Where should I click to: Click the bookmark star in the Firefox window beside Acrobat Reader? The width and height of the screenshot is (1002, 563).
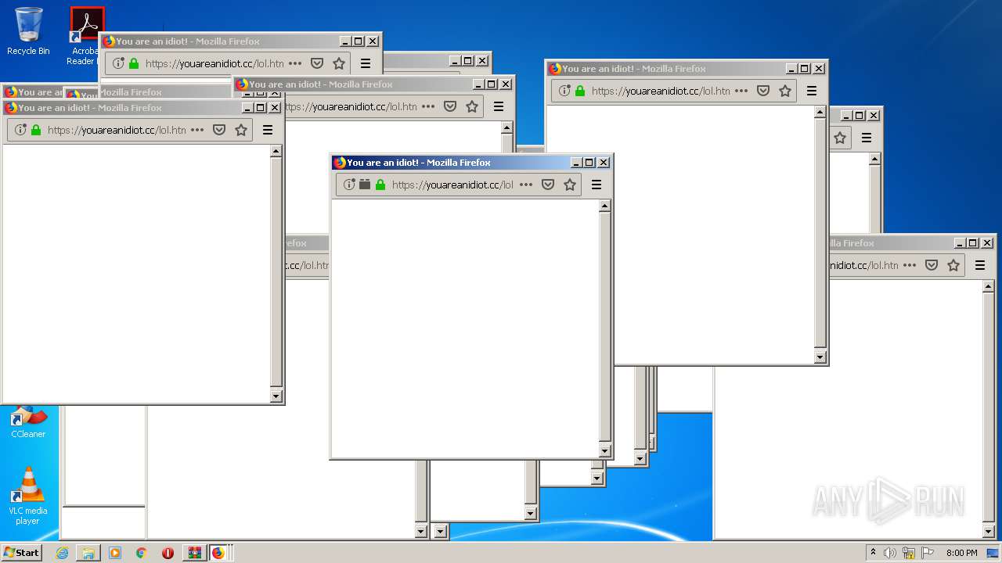[x=339, y=63]
